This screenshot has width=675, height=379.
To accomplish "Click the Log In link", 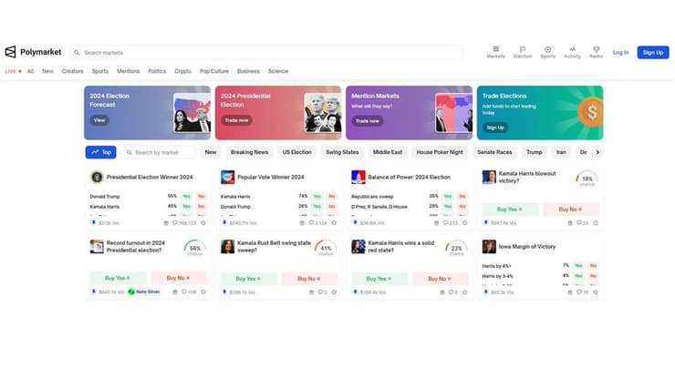I will tap(620, 53).
